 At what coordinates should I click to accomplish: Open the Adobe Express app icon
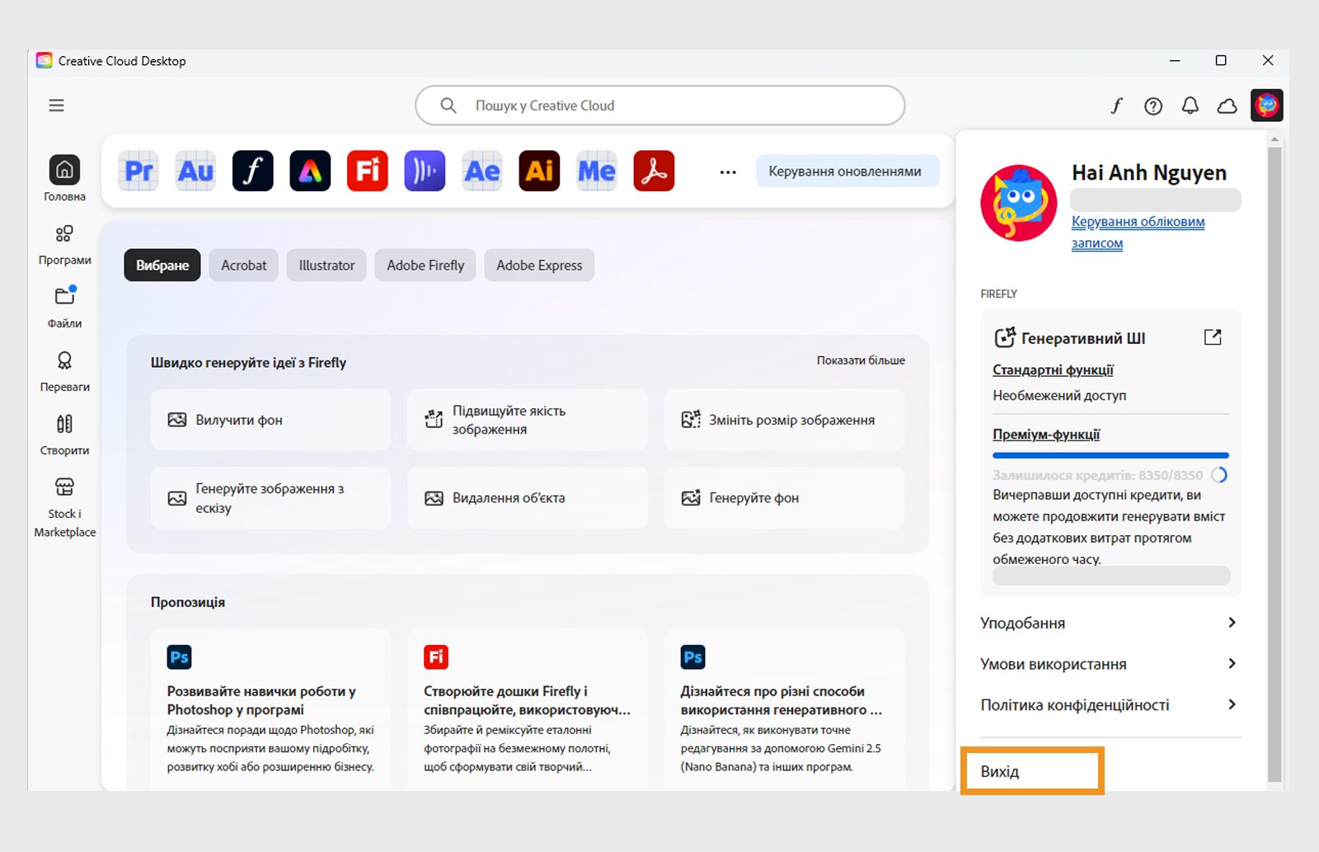(310, 171)
